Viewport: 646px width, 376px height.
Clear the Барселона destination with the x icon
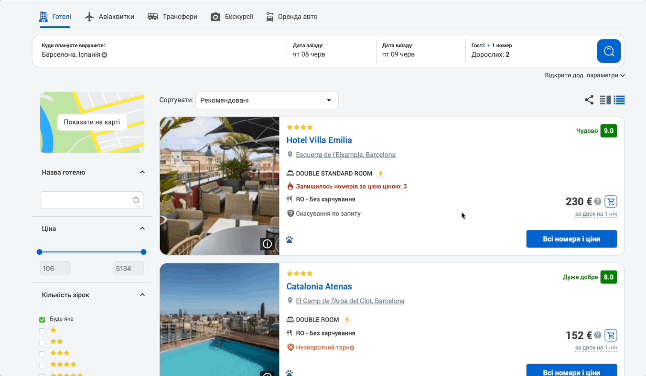[x=105, y=55]
